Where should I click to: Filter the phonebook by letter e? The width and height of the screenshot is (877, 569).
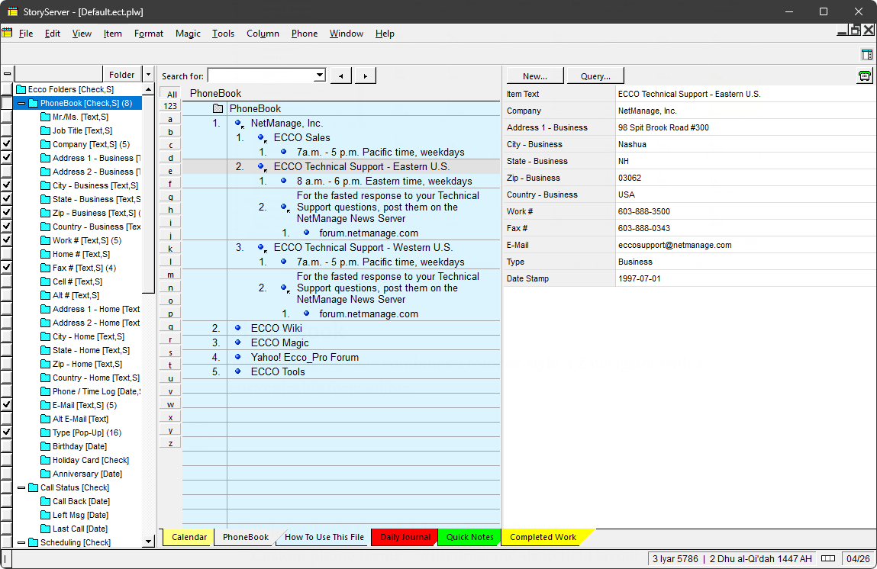click(x=170, y=171)
